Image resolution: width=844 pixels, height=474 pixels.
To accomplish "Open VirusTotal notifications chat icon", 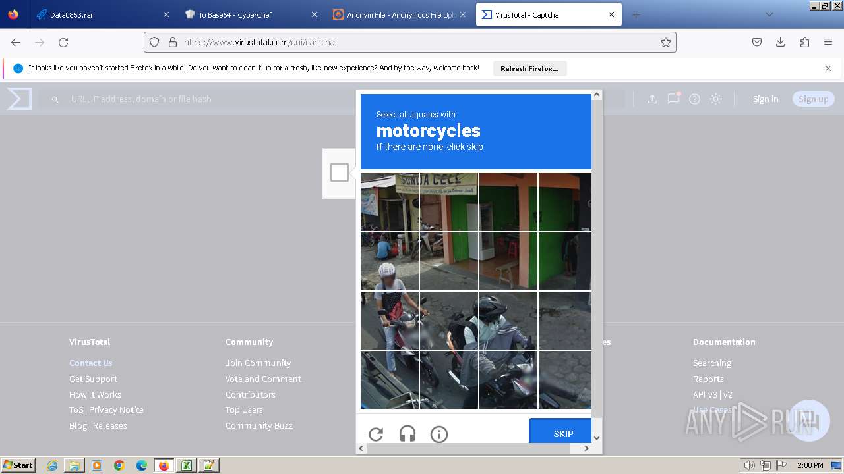I will tap(673, 99).
